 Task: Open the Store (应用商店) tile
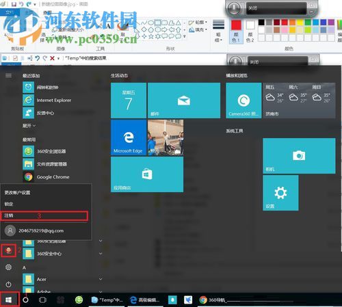point(147,174)
